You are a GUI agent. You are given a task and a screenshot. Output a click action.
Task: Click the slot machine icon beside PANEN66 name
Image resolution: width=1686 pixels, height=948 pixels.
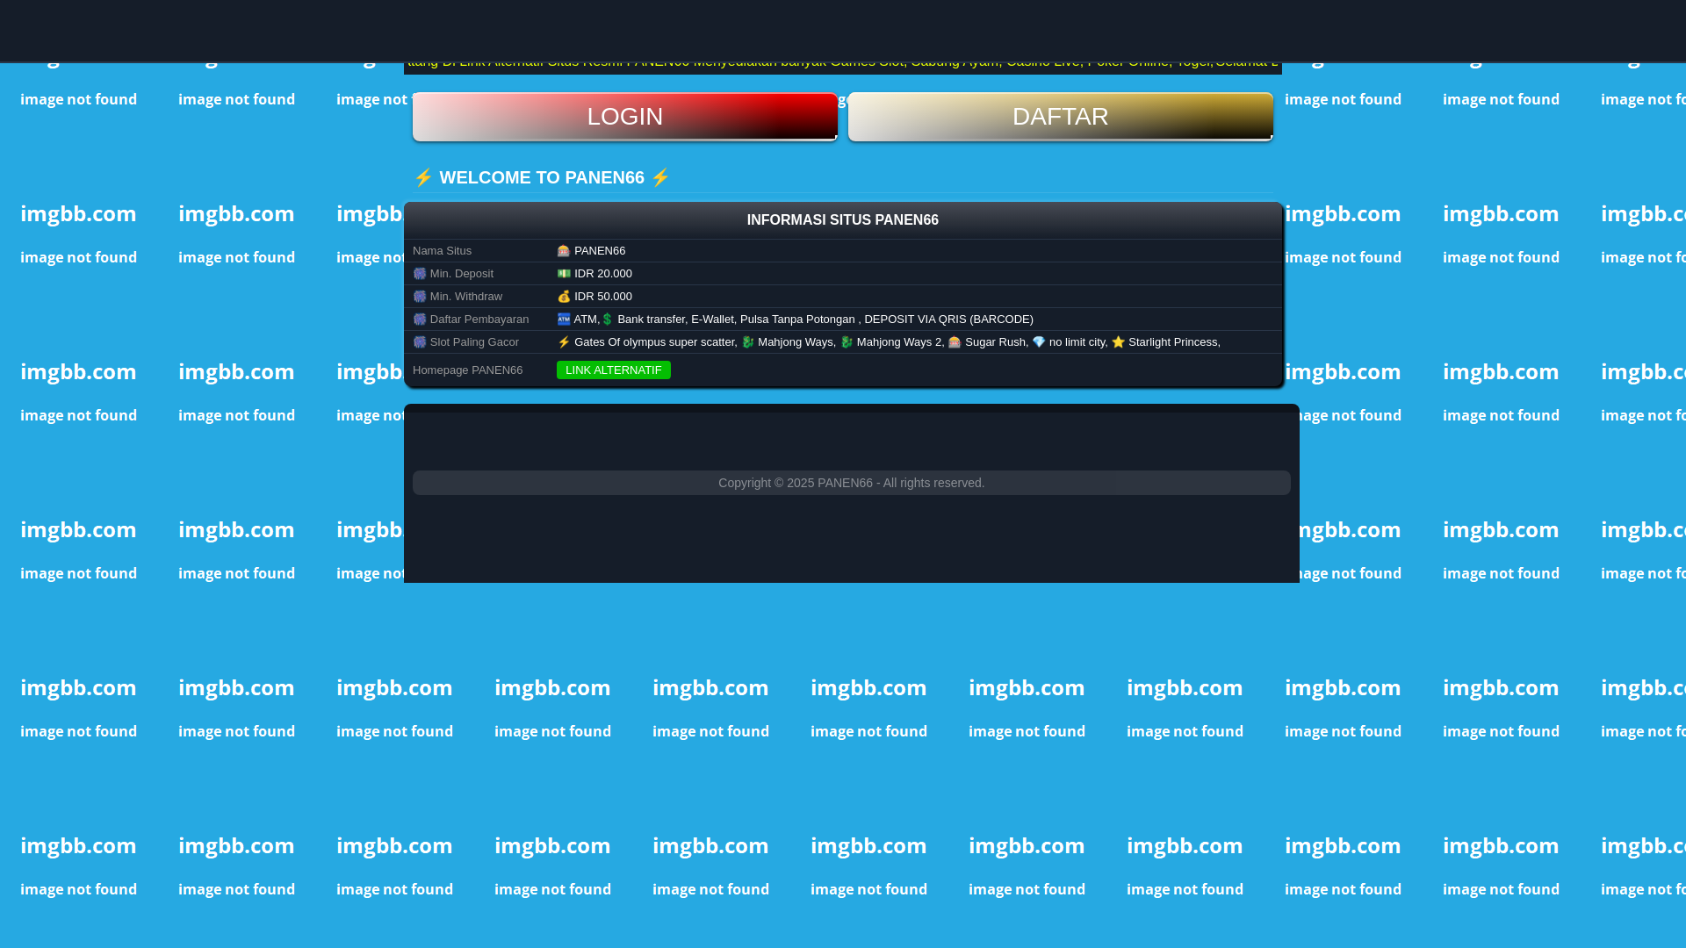[x=564, y=251]
